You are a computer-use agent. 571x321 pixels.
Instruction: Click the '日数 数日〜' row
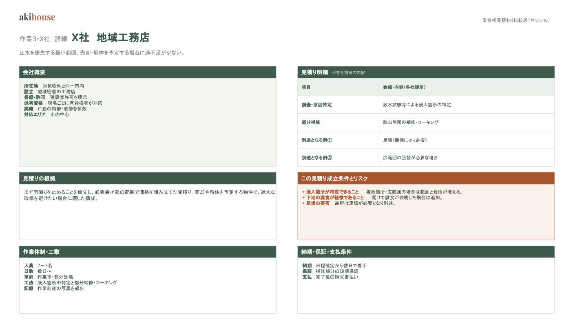click(x=38, y=271)
